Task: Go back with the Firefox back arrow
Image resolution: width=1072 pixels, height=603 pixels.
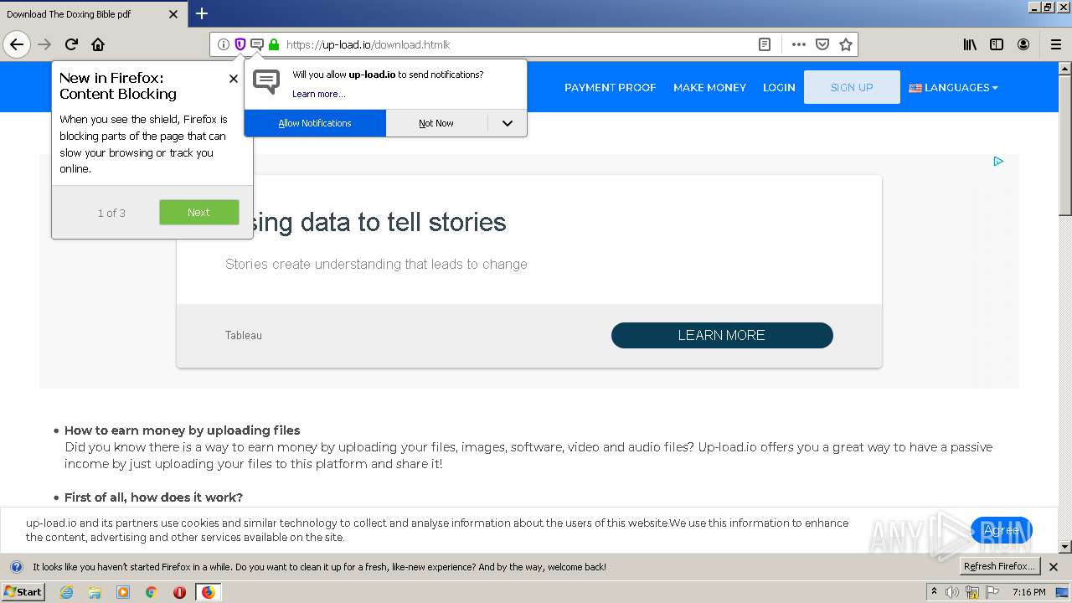Action: click(17, 44)
